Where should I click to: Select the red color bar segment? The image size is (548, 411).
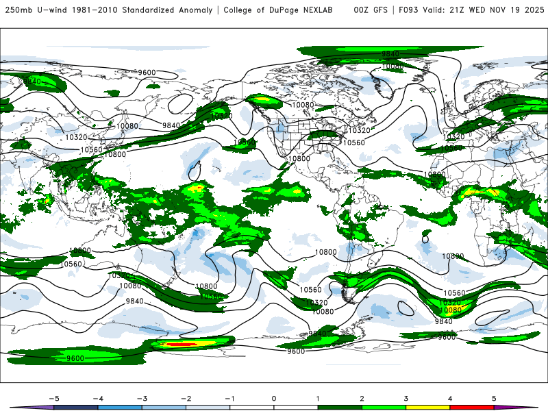coord(472,408)
